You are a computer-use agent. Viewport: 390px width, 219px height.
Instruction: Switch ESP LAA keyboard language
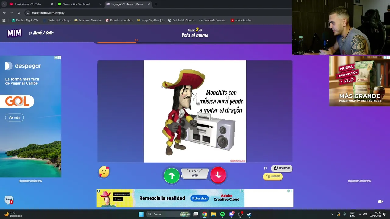point(352,214)
